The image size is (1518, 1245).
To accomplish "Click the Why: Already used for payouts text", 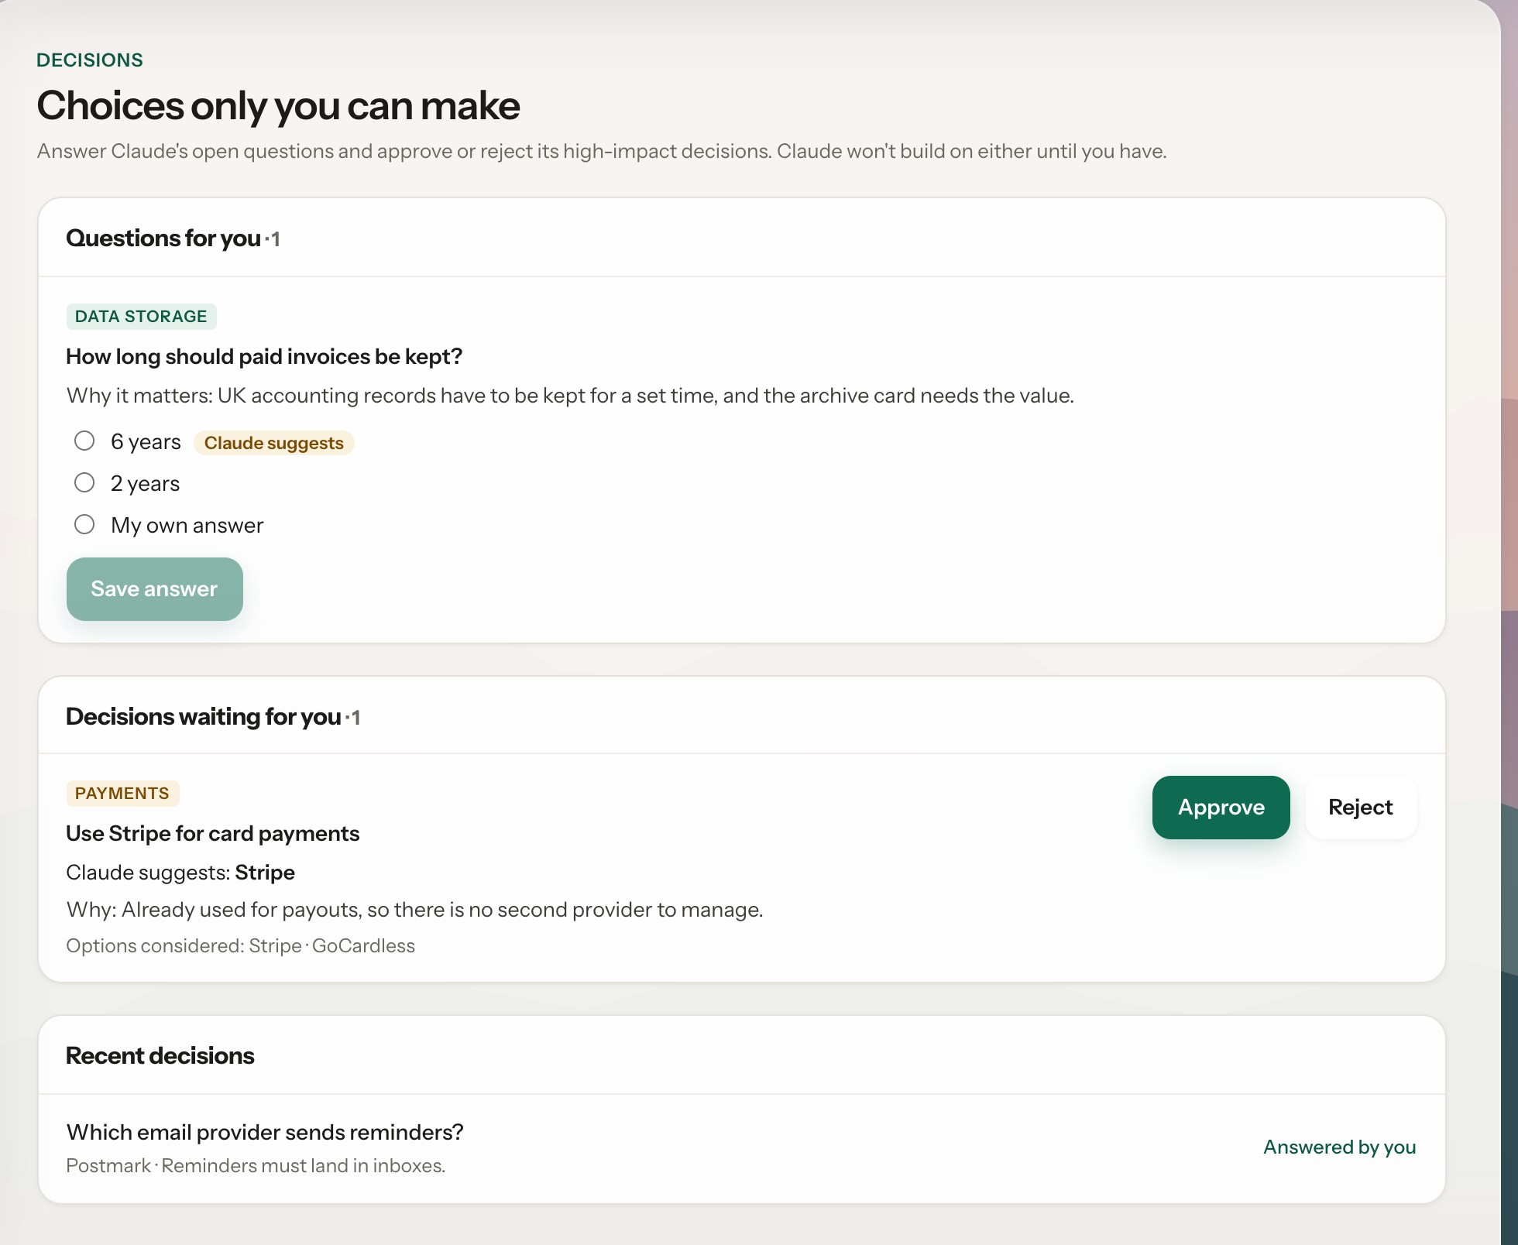I will coord(414,910).
